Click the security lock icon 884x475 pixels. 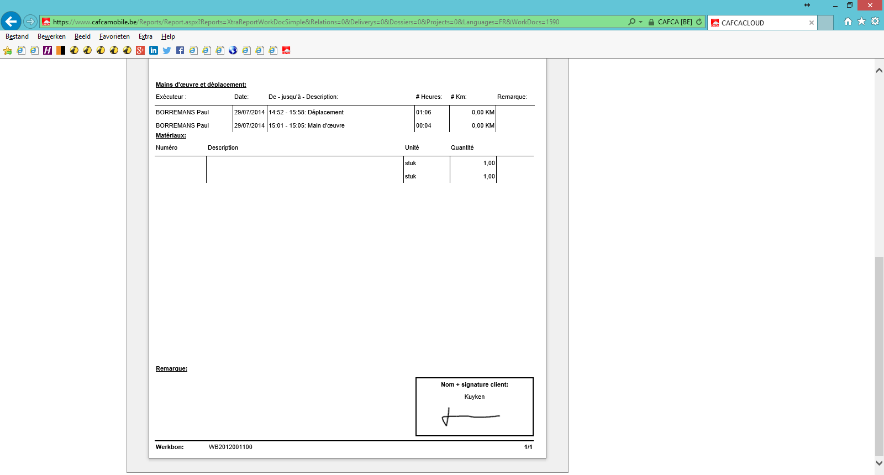[x=651, y=22]
